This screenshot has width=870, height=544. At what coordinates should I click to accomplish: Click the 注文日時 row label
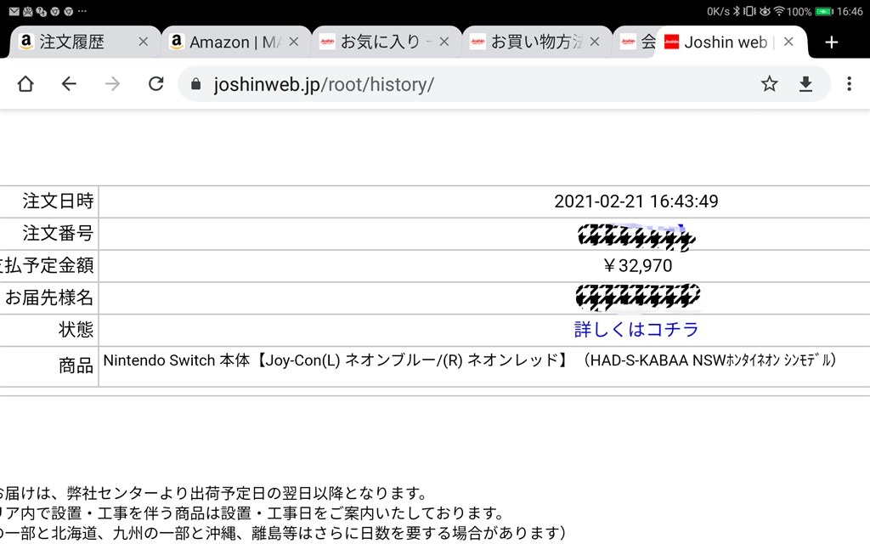click(58, 201)
